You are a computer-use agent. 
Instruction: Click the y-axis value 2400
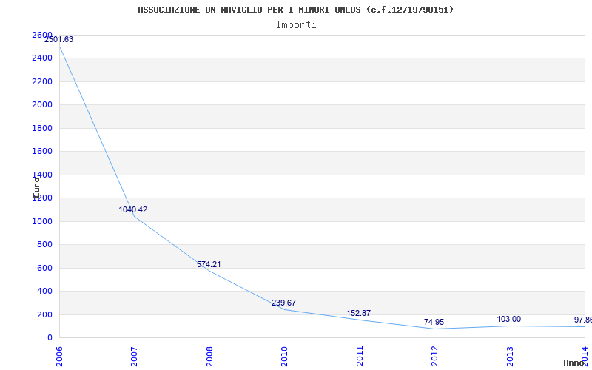[42, 58]
